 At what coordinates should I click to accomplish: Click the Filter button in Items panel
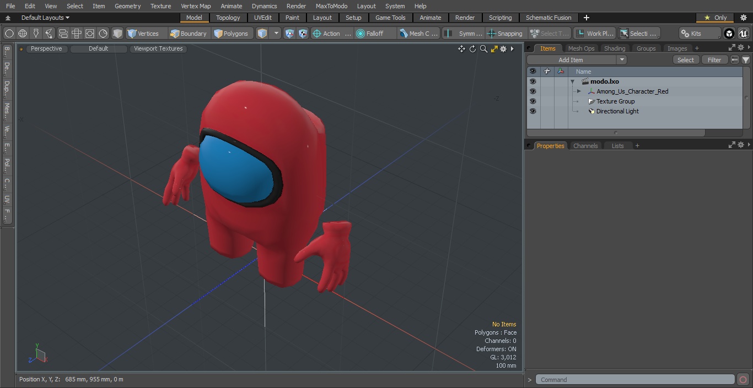pos(714,60)
